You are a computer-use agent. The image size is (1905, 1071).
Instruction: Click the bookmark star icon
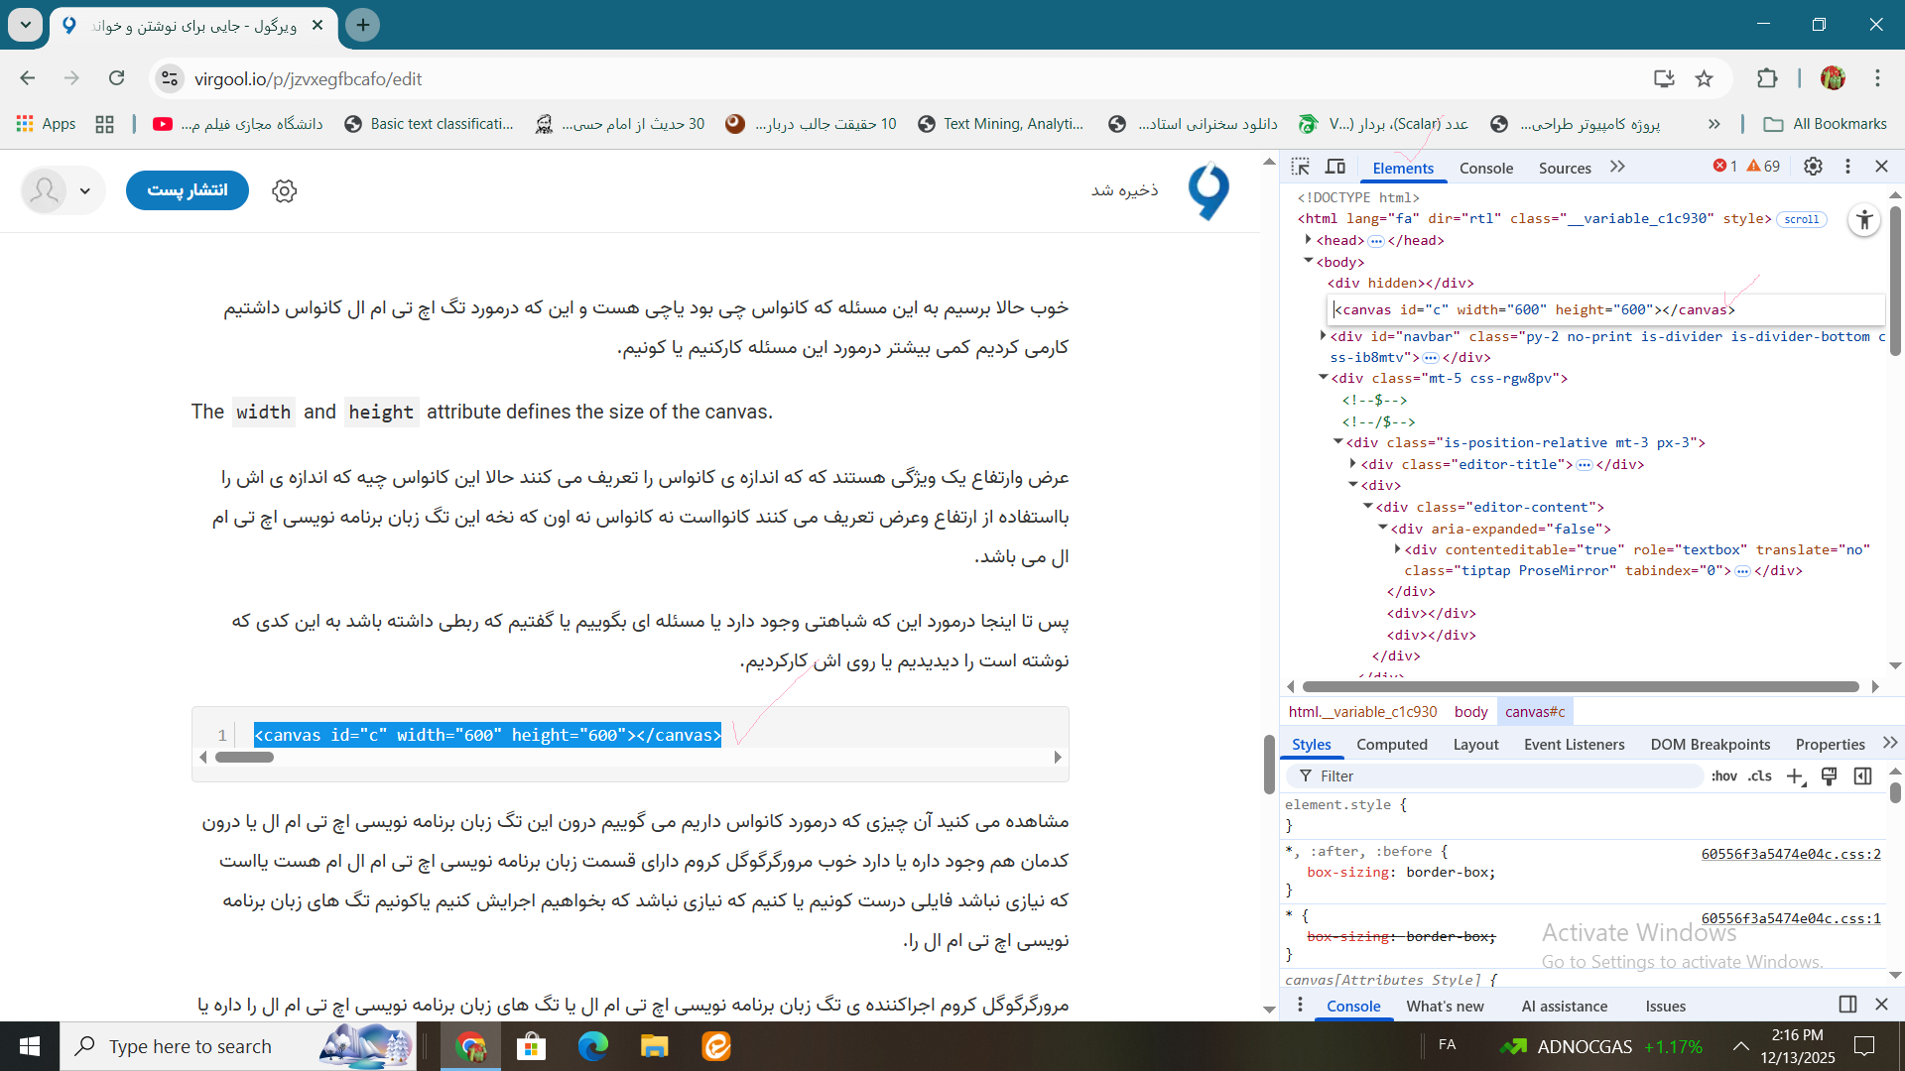[x=1705, y=79]
